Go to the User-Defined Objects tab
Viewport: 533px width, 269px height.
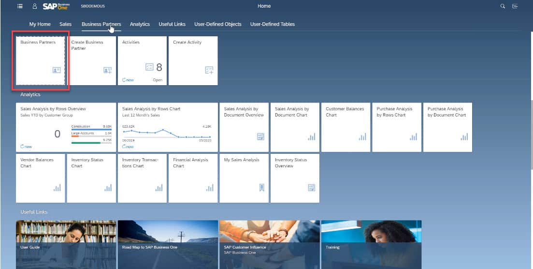point(217,24)
